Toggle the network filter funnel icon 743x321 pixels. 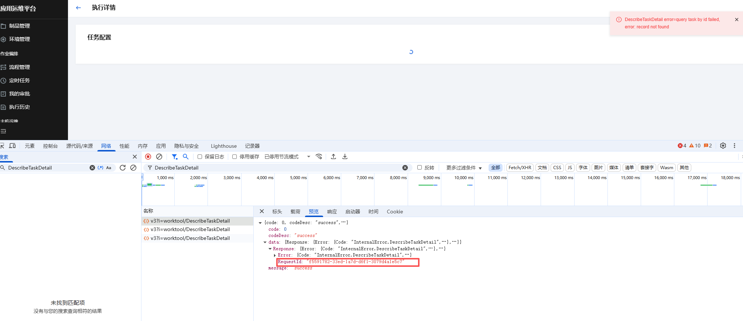(x=175, y=157)
